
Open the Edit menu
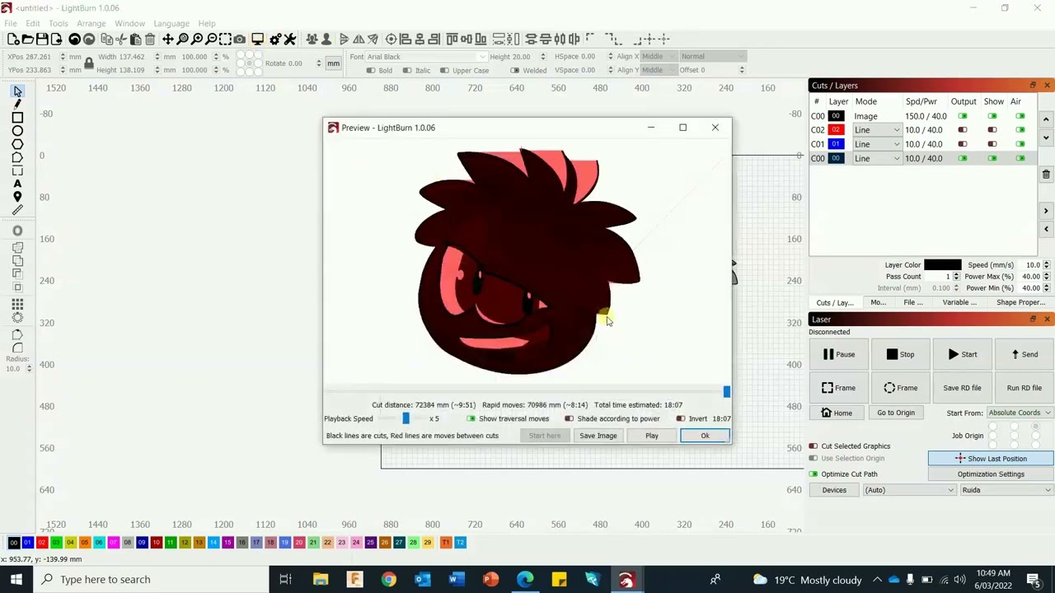pyautogui.click(x=33, y=23)
